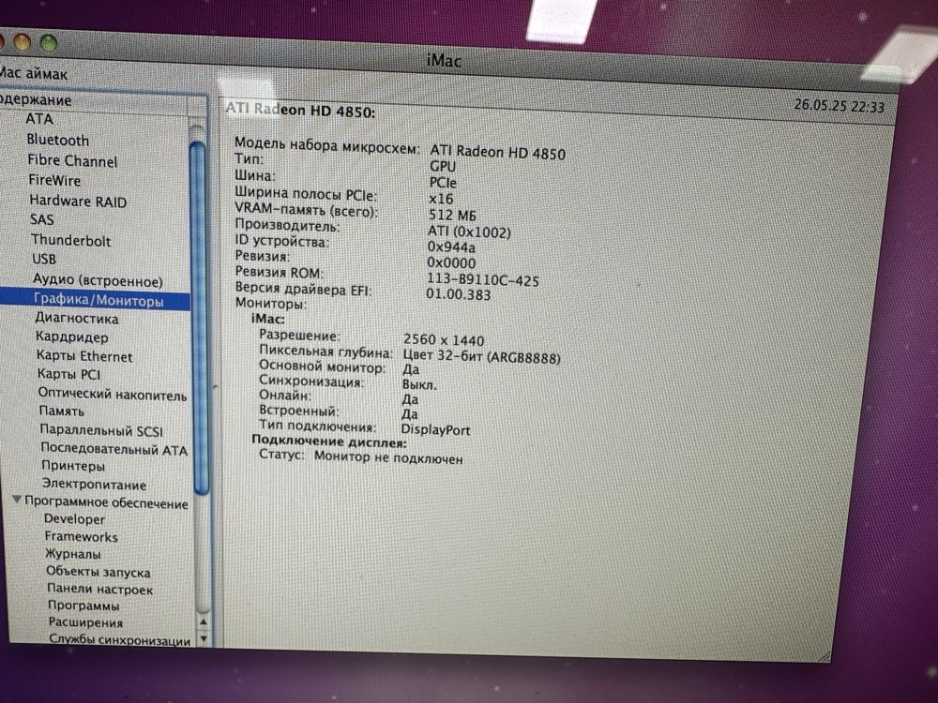Select the highlighted Графика/Мониторы row
Viewport: 938px width, 703px height.
95,300
